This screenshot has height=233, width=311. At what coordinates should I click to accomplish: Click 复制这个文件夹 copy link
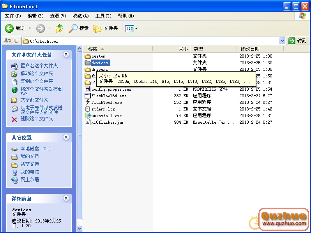tap(37, 81)
